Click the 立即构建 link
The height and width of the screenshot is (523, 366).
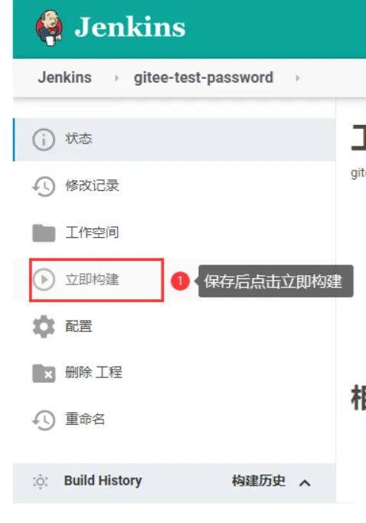coord(92,279)
